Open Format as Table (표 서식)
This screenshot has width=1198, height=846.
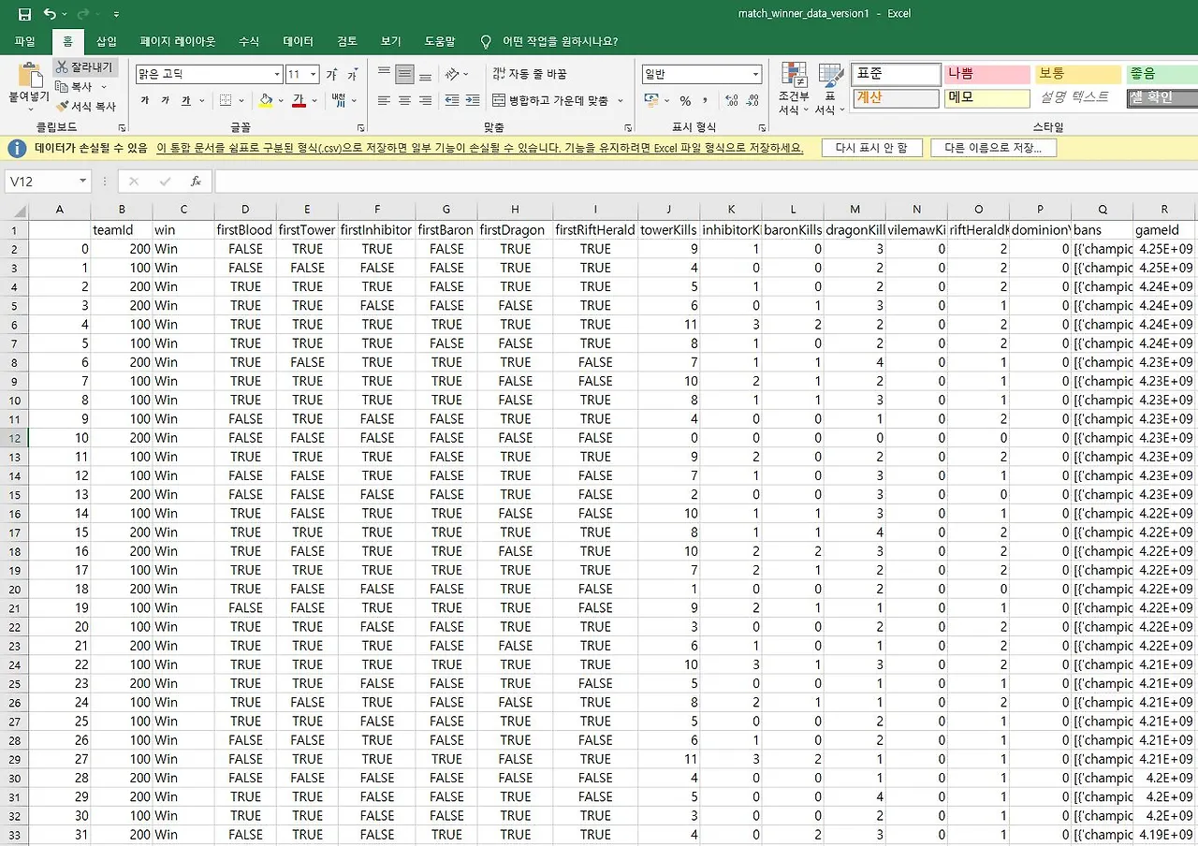[830, 90]
